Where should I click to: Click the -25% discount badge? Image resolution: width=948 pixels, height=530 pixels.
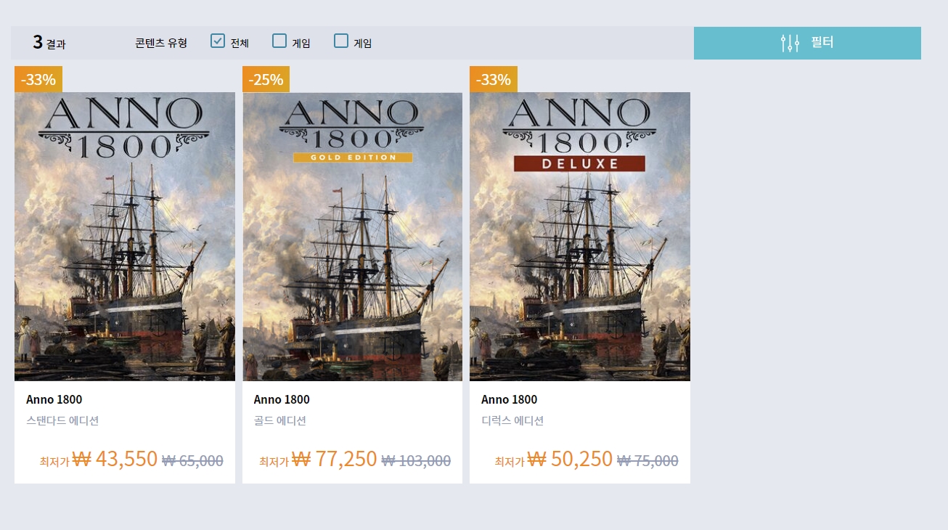point(266,79)
